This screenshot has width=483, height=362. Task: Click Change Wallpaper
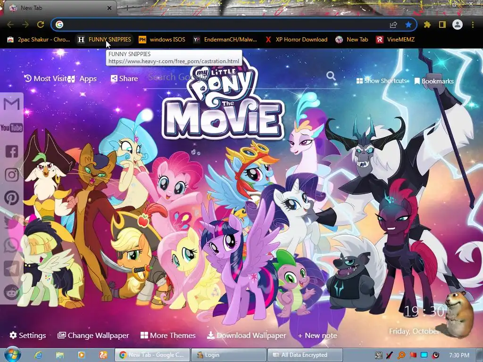pyautogui.click(x=93, y=335)
